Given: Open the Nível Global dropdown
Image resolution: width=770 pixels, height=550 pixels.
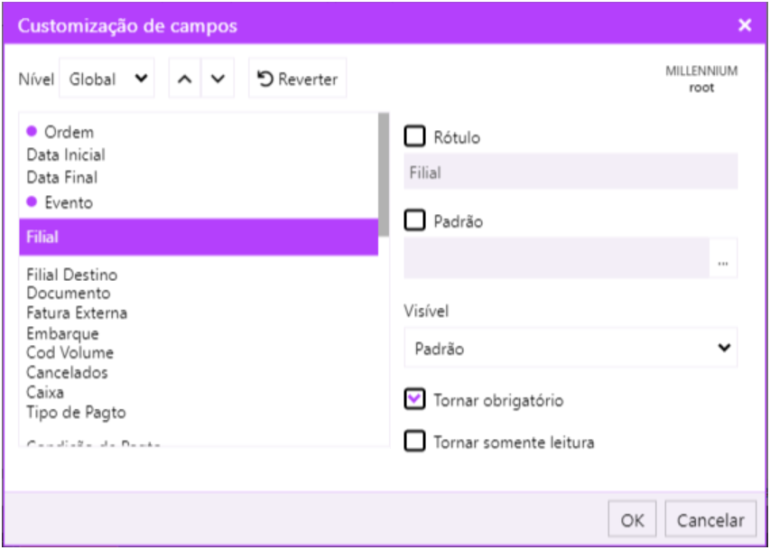Looking at the screenshot, I should click(x=107, y=79).
